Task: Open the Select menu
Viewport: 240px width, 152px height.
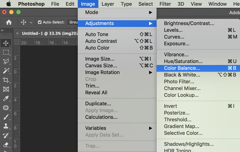Action: [145, 4]
